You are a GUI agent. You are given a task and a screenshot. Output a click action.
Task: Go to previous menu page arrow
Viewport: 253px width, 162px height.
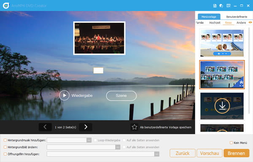click(45, 127)
